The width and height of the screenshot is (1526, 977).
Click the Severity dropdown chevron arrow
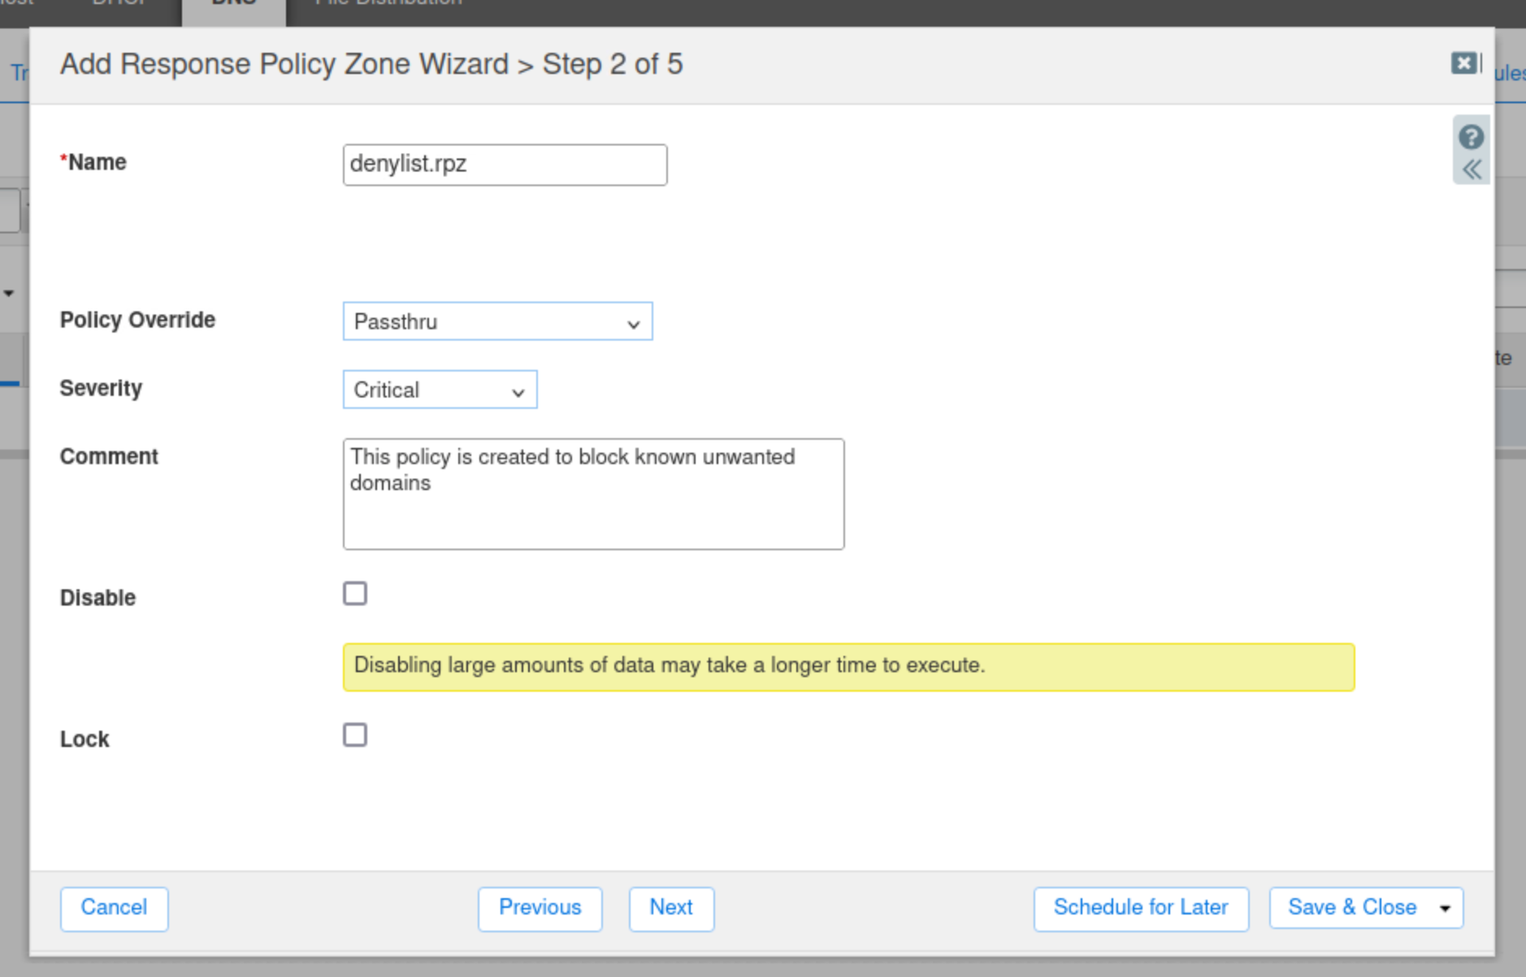(x=518, y=392)
